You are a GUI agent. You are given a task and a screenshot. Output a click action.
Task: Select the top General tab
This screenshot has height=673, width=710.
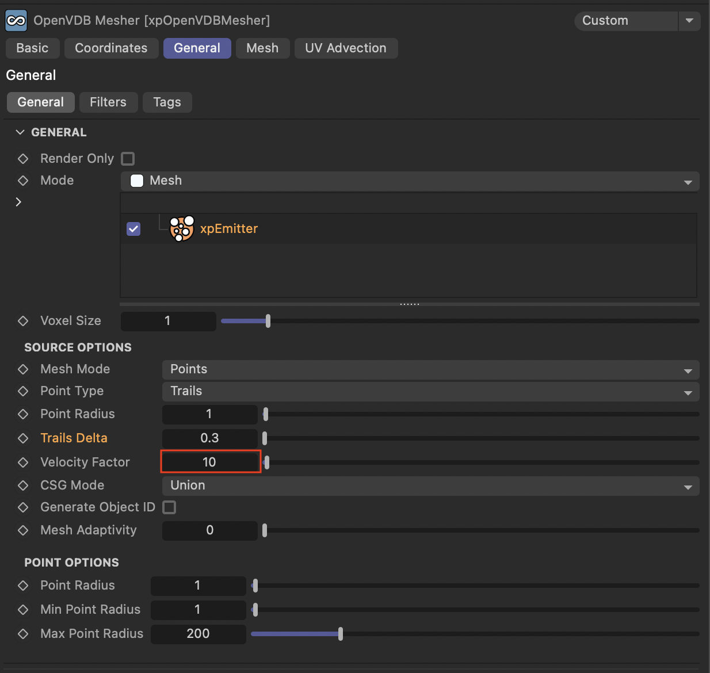point(197,48)
